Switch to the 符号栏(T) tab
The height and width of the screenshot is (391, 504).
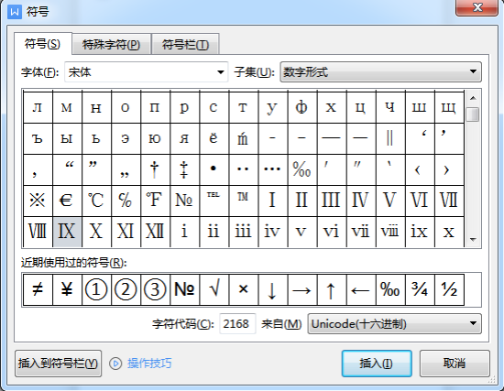[185, 44]
